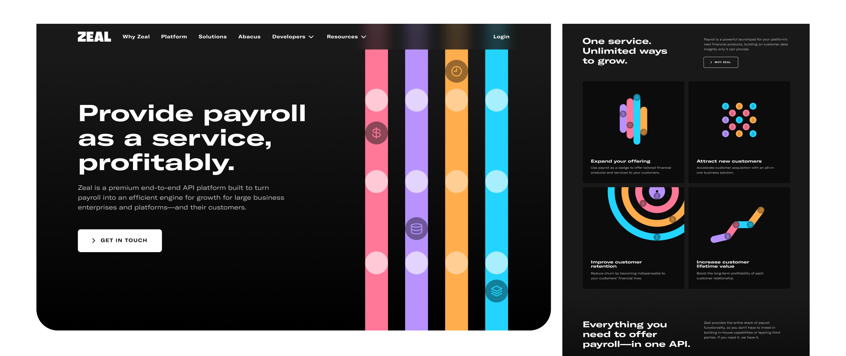This screenshot has width=846, height=356.
Task: Open the Why Zeal nav item
Action: (136, 37)
